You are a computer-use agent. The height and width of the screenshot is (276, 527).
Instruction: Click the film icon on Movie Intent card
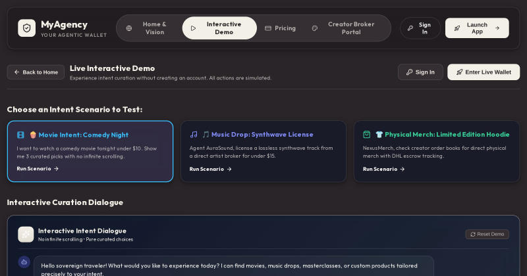20,135
